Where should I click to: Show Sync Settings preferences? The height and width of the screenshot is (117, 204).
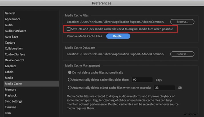pos(13,101)
